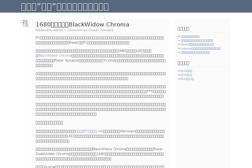Open the 2014 month 12 archive link
252x168 pixels.
(187, 79)
